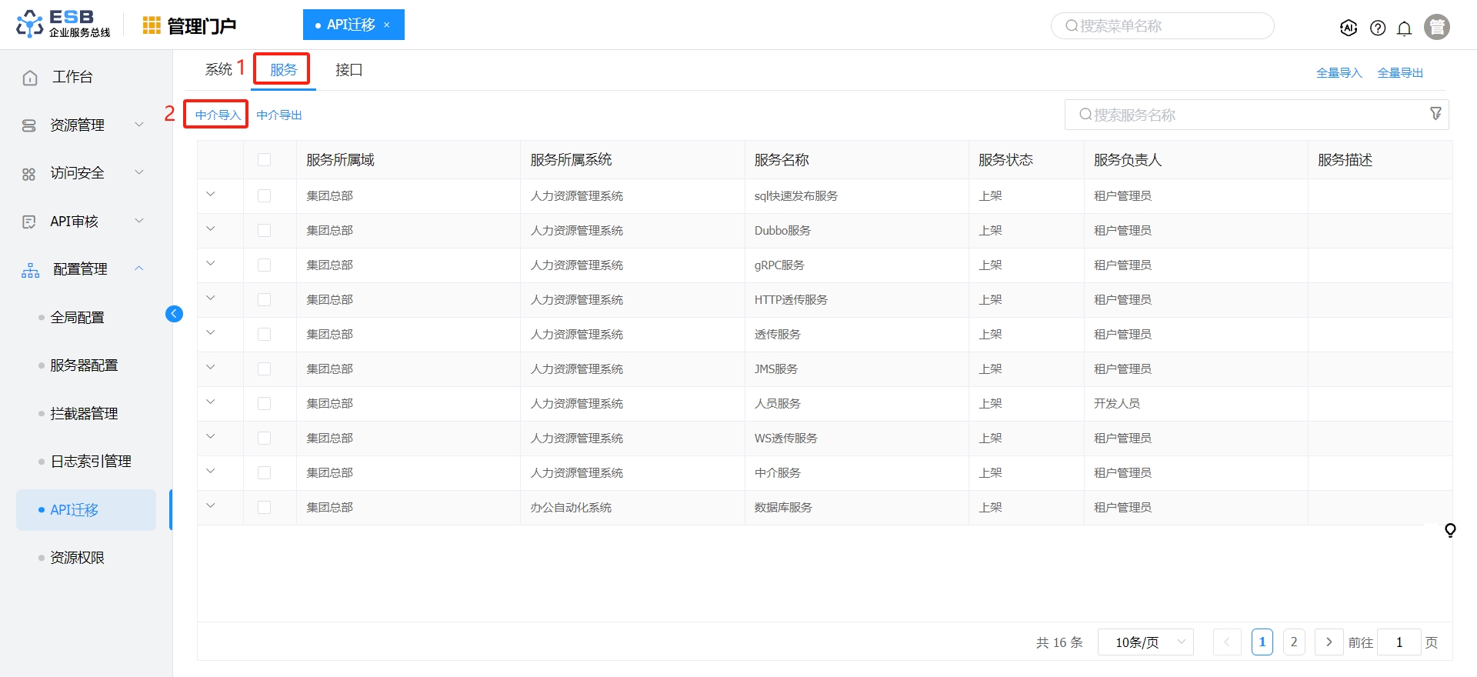The image size is (1477, 677).
Task: Click the AI assistant icon in header
Action: (x=1348, y=28)
